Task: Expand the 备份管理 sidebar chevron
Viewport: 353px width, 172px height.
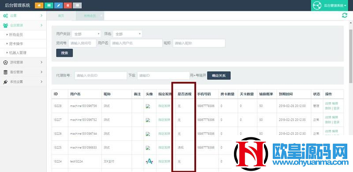Action: coord(41,72)
